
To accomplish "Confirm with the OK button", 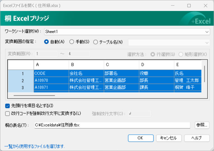I will coord(141,138).
